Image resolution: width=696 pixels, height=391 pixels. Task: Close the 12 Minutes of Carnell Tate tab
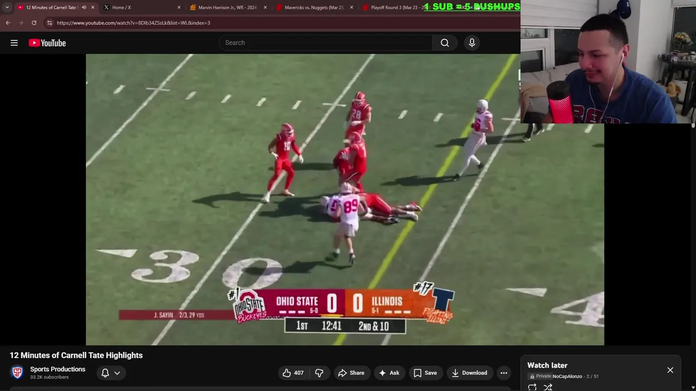click(92, 8)
